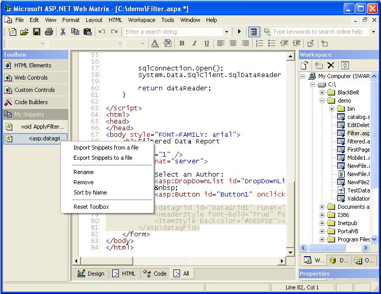Viewport: 381px width, 294px height.
Task: Align text left
Action: point(221,43)
